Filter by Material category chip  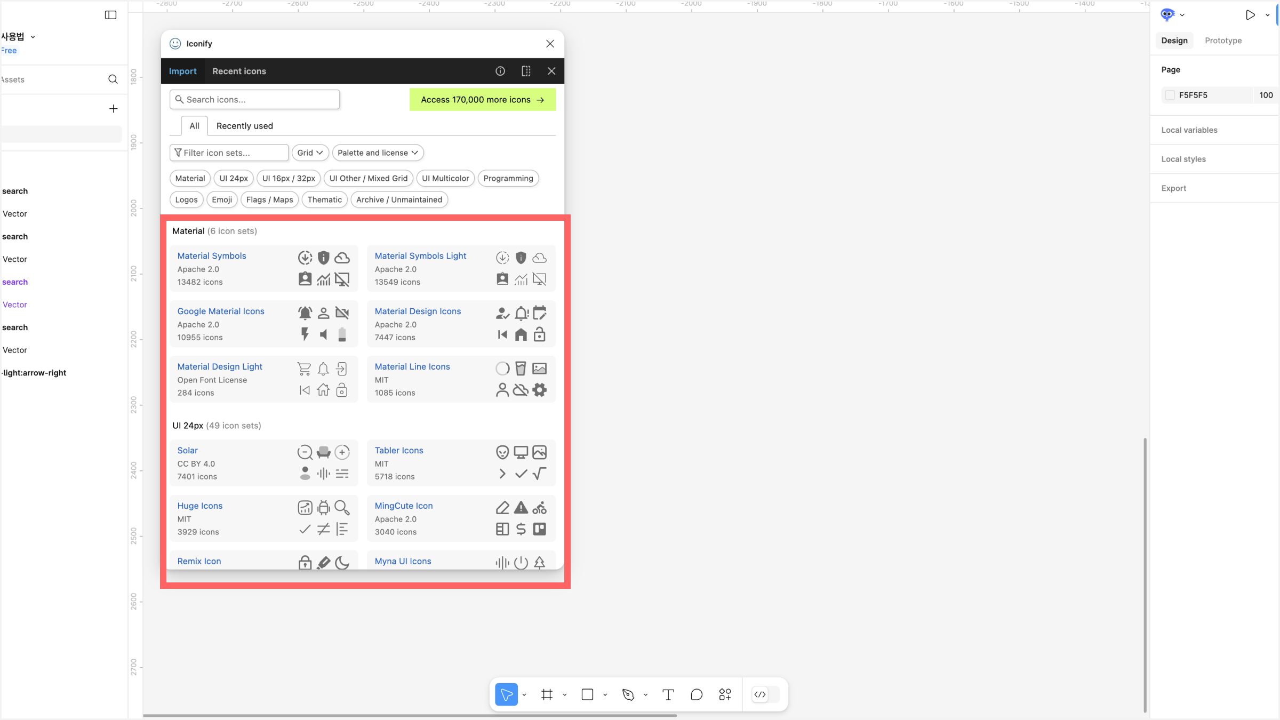(x=190, y=179)
